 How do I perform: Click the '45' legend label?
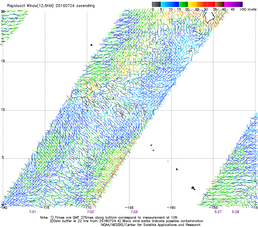coord(233,9)
